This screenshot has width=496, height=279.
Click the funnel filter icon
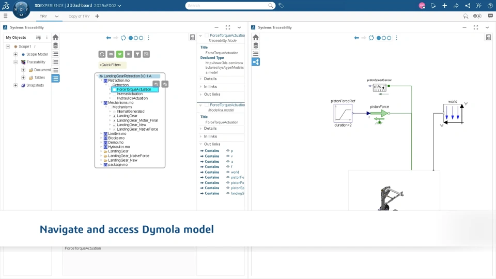137,54
